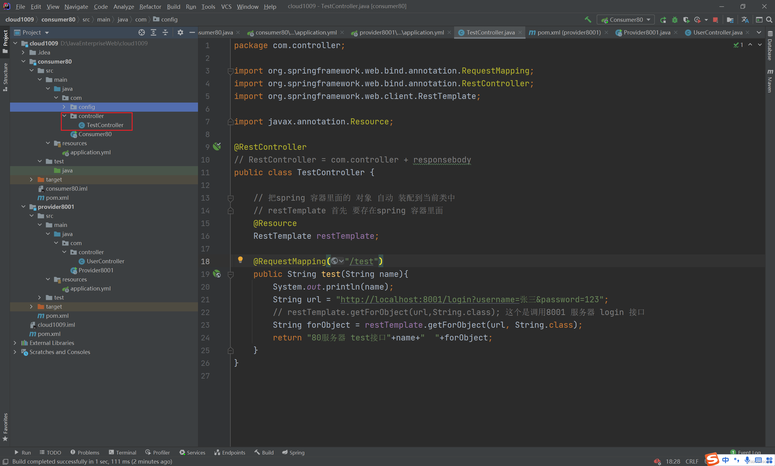Click the Translate icon in the toolbar
Viewport: 775px width, 466px height.
point(745,20)
